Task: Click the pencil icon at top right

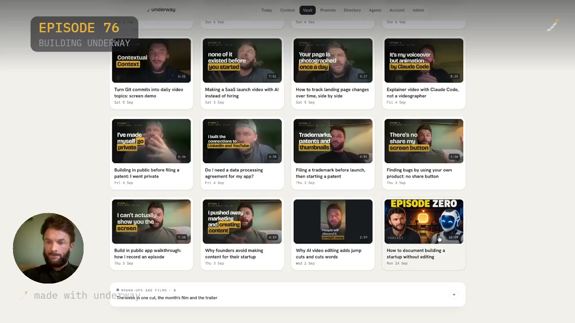Action: 553,25
